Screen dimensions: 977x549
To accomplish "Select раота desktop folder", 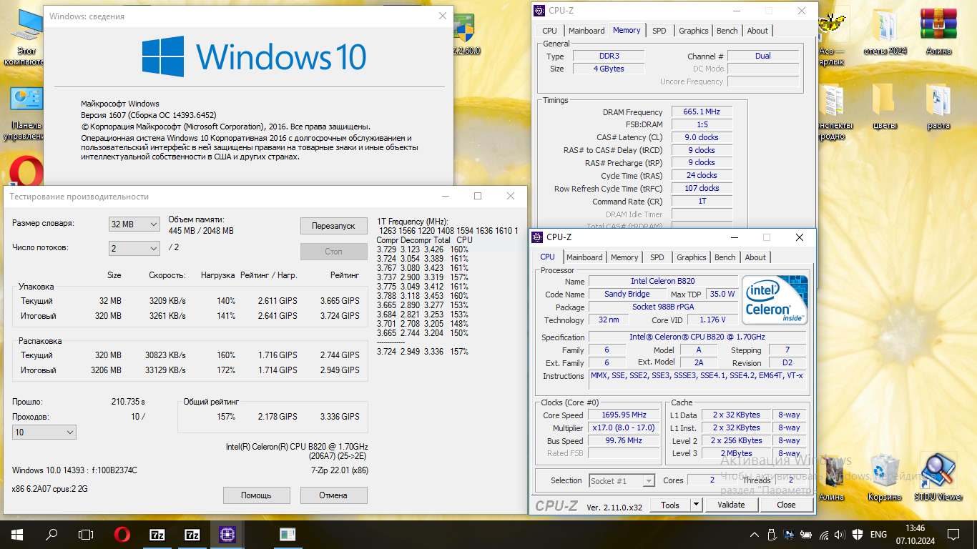I will coord(938,107).
